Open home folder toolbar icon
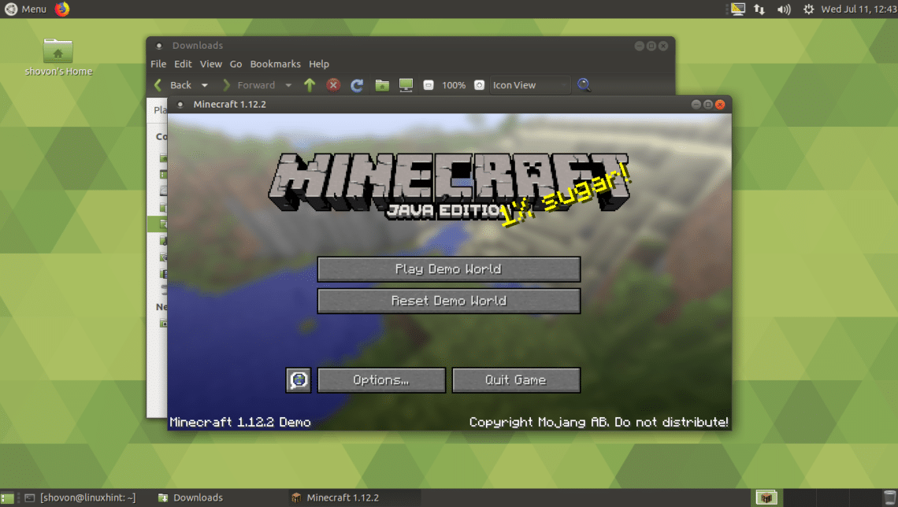The height and width of the screenshot is (507, 898). 382,85
